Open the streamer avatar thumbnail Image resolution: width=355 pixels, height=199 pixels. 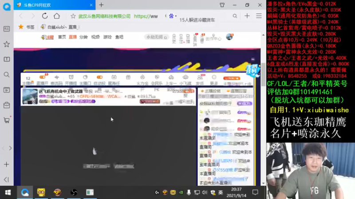30,96
